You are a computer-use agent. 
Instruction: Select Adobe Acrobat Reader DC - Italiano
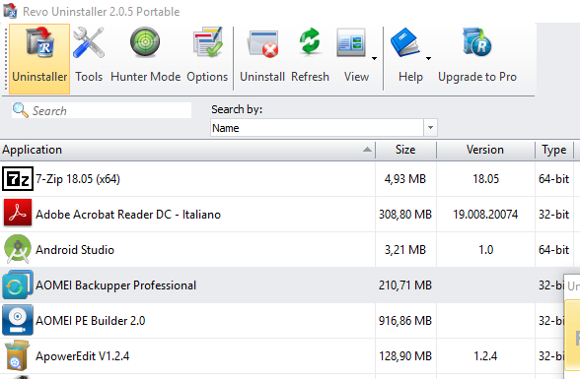(290, 215)
